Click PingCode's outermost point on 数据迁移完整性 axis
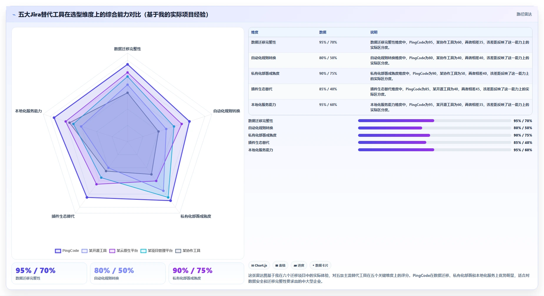 point(127,64)
